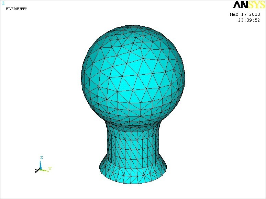
Task: Click the bottom rim of the base
Action: pyautogui.click(x=133, y=183)
